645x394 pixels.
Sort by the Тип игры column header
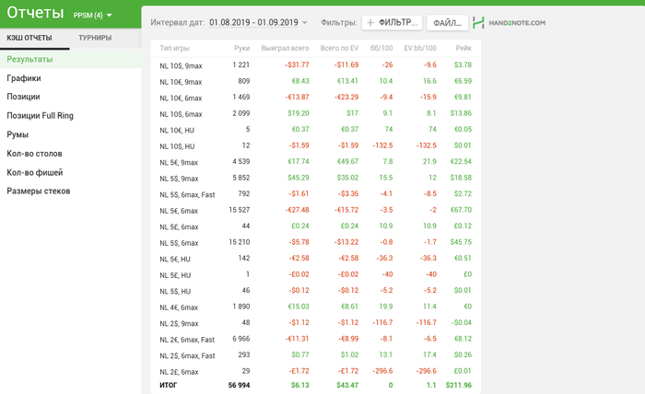click(174, 48)
